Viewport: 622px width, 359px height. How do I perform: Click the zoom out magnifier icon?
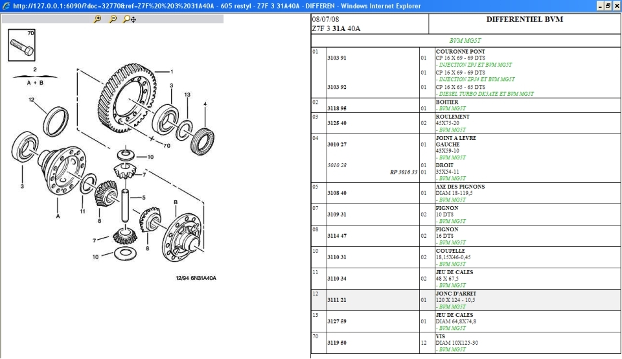click(x=113, y=19)
